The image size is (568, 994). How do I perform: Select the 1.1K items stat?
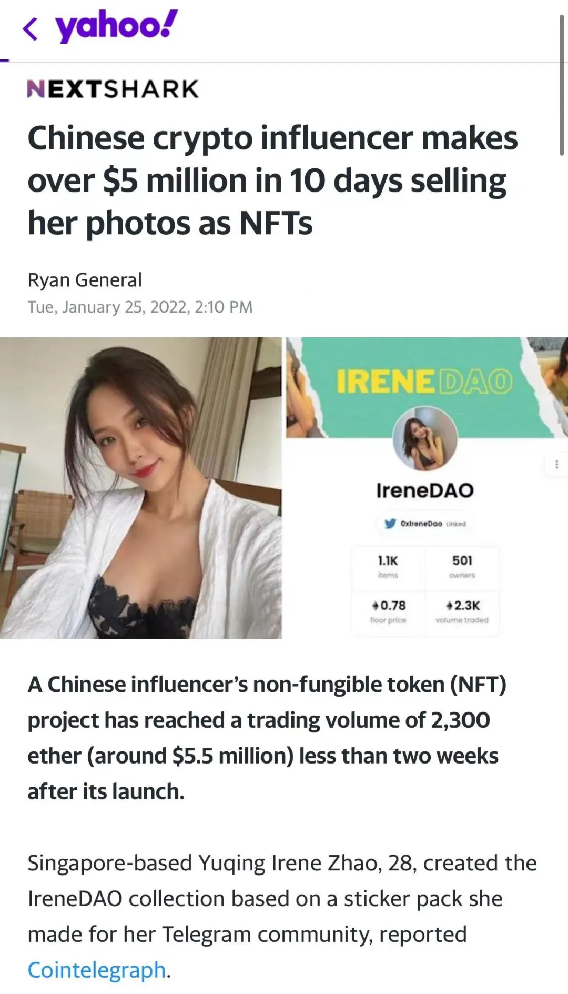click(x=388, y=566)
